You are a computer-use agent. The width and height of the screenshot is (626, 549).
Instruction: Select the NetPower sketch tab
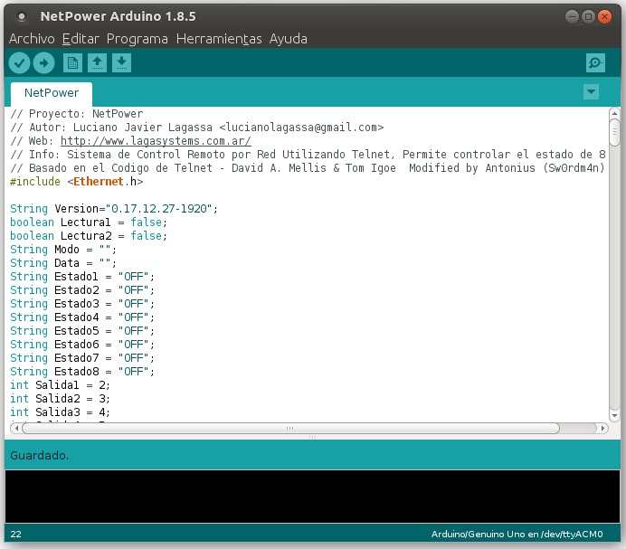pyautogui.click(x=52, y=93)
